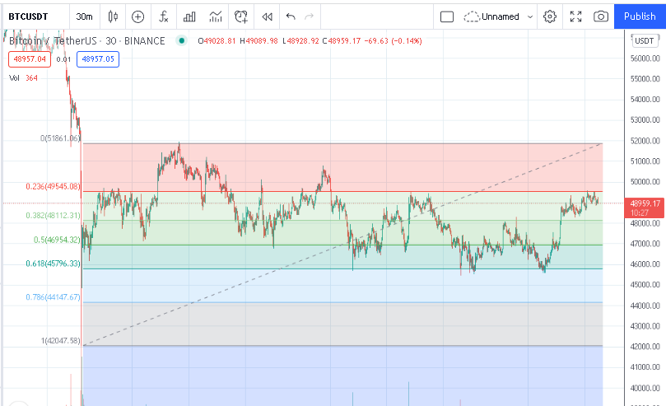Image resolution: width=666 pixels, height=406 pixels.
Task: Click the 56000.00 price scale tick
Action: pos(645,58)
